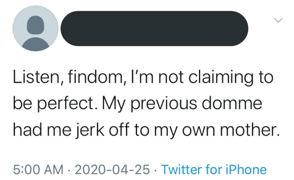Open the tweet options chevron

click(278, 20)
